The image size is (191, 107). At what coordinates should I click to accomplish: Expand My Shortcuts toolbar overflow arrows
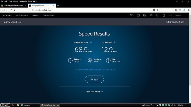coord(152,104)
